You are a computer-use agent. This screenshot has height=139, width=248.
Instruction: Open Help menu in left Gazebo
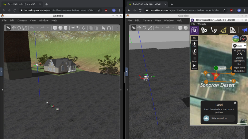54,20
